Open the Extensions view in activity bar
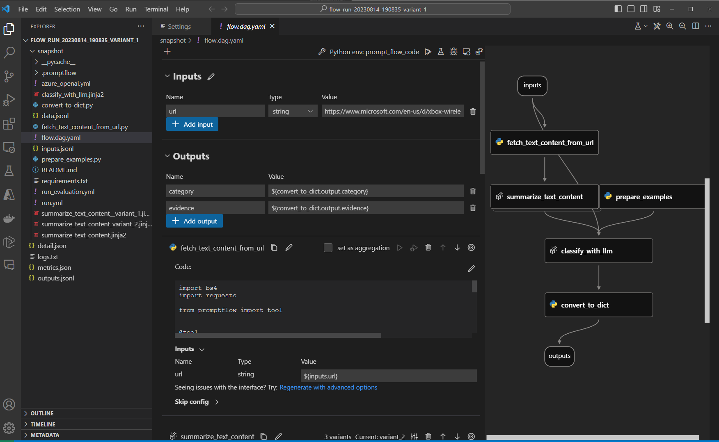The width and height of the screenshot is (719, 442). pyautogui.click(x=9, y=123)
